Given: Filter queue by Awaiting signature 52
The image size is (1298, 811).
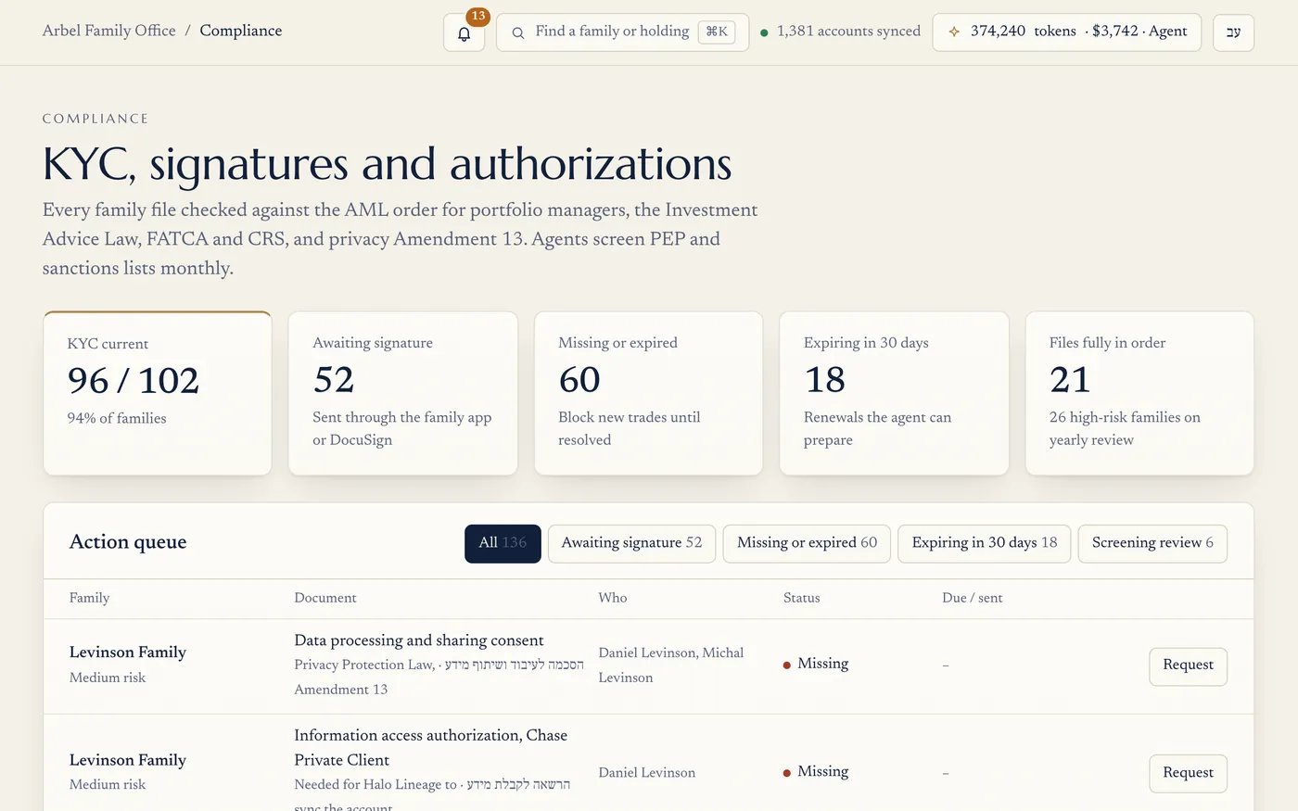Looking at the screenshot, I should coord(631,543).
